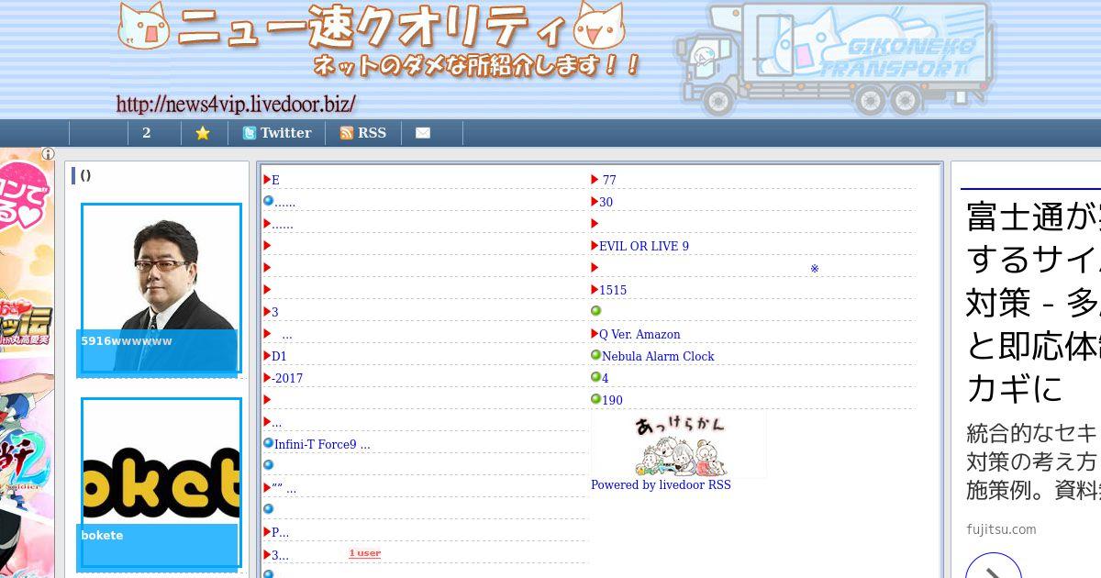This screenshot has height=578, width=1101.
Task: Click the fujitsu.com ad source text
Action: pyautogui.click(x=1001, y=529)
